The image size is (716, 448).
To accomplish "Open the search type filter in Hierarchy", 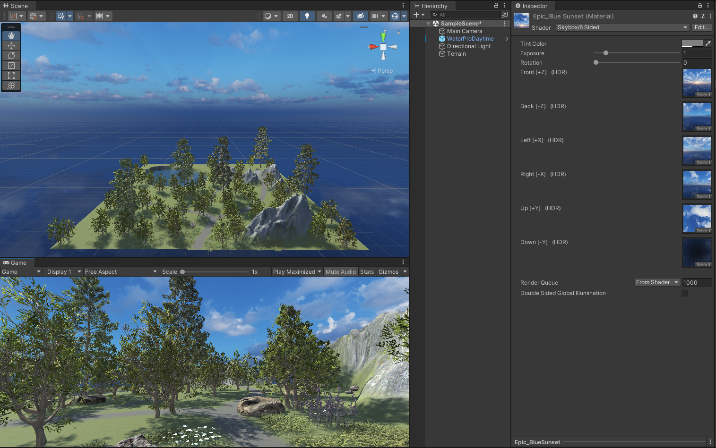I will pos(435,15).
